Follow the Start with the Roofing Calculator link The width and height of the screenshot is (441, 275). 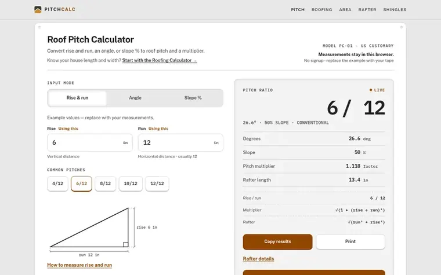click(160, 60)
